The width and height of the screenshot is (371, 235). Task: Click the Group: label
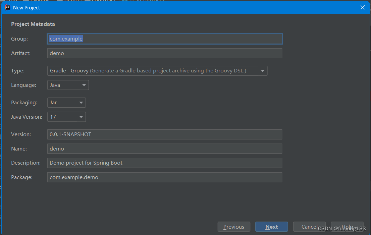19,39
